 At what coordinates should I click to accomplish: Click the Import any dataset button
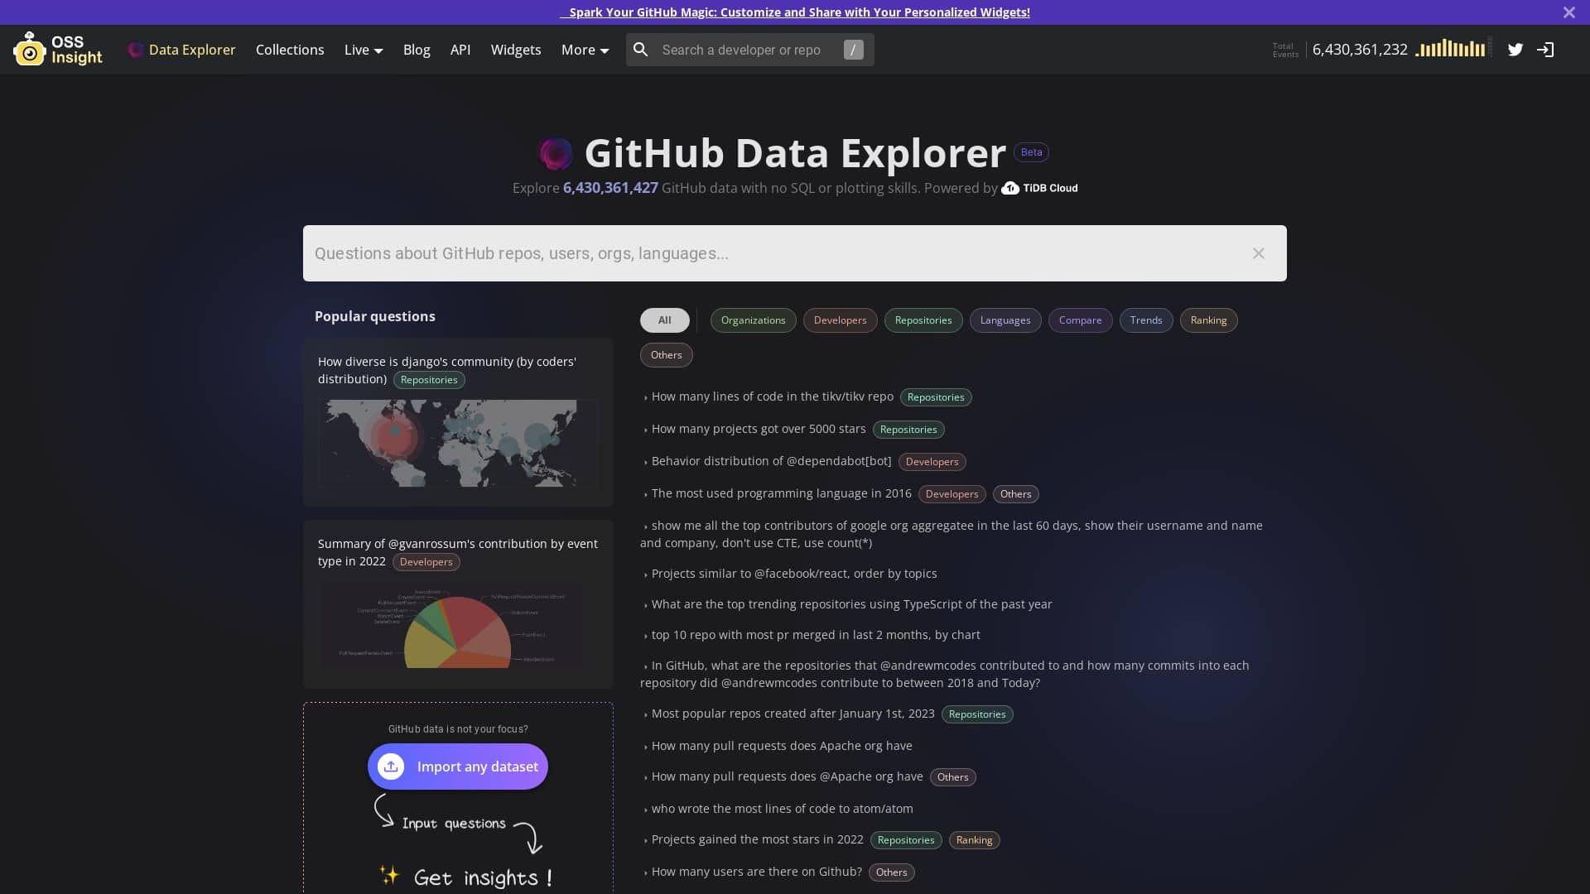[458, 767]
